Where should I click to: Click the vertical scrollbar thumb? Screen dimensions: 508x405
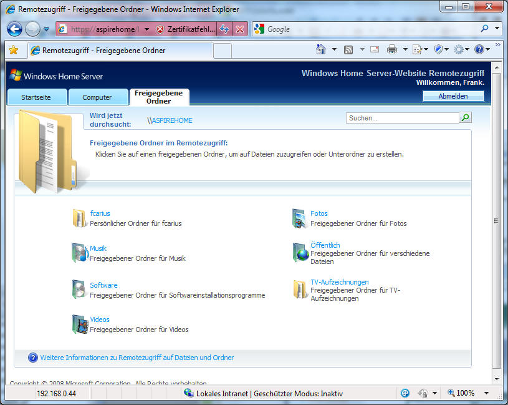coord(496,220)
